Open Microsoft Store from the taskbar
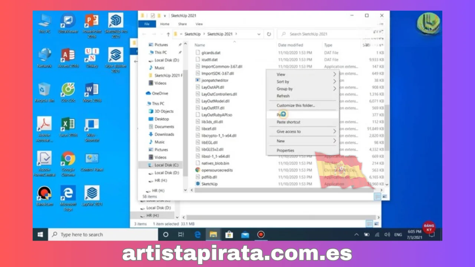This screenshot has height=267, width=475. (x=229, y=234)
